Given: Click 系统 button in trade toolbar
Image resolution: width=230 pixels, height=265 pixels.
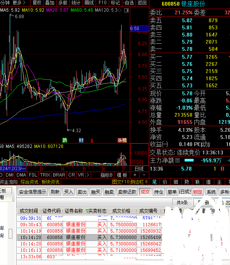Looking at the screenshot, I should [211, 192].
